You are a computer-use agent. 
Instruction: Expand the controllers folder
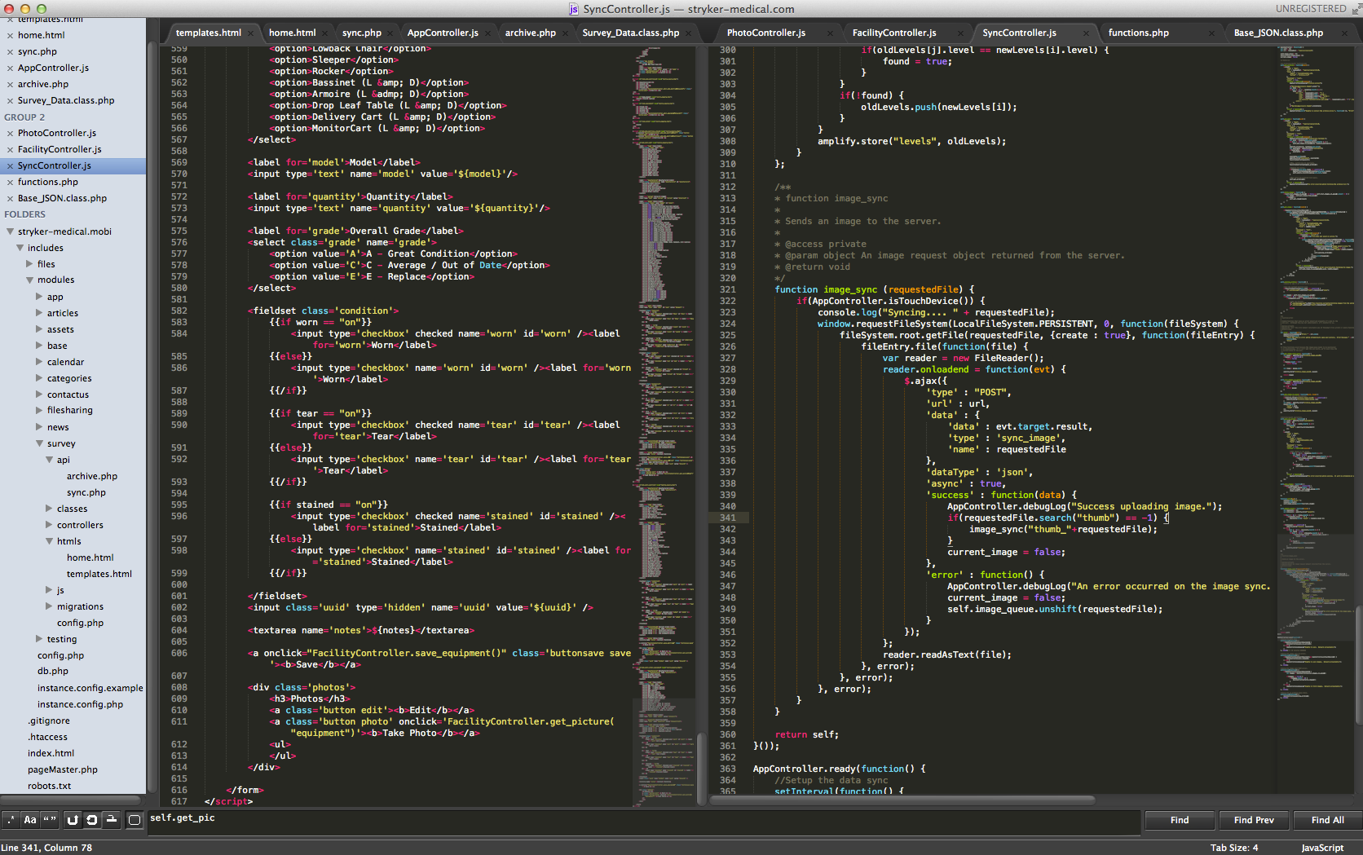49,525
